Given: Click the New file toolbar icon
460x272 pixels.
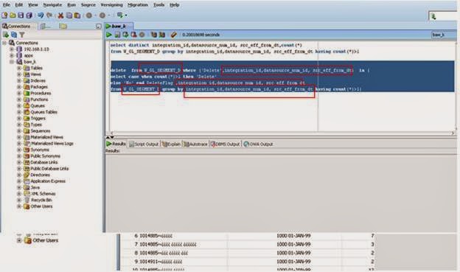Looking at the screenshot, I should tap(4, 15).
